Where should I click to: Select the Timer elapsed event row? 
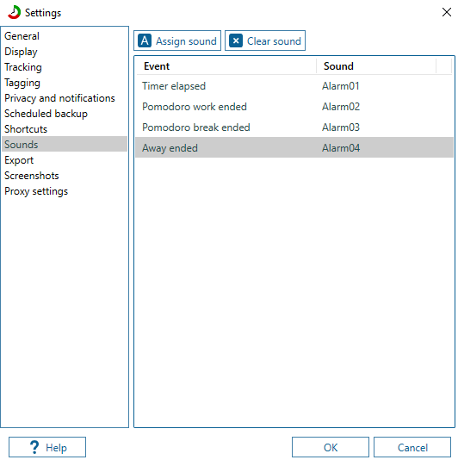click(x=294, y=86)
